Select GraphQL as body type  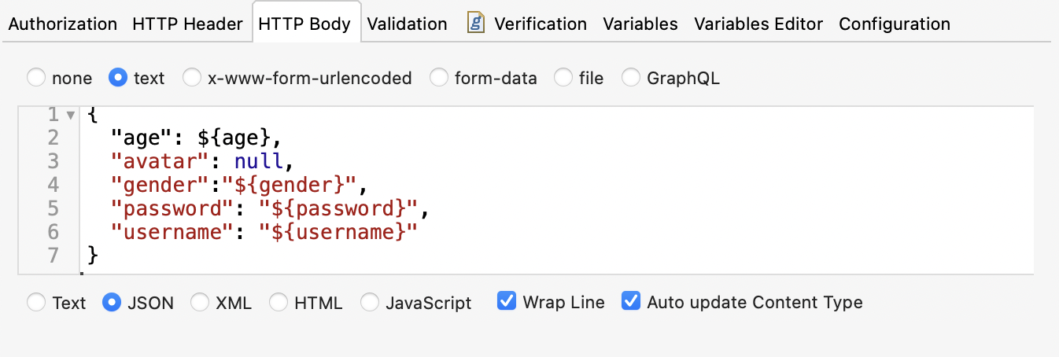(x=631, y=78)
